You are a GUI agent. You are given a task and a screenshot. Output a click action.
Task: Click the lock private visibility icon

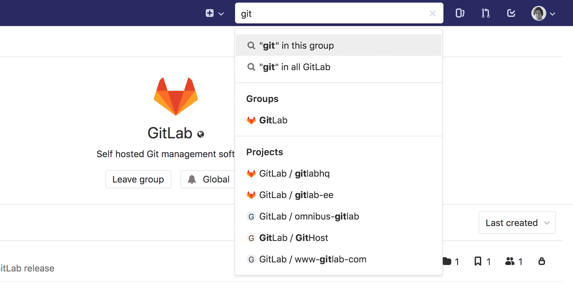pos(542,261)
